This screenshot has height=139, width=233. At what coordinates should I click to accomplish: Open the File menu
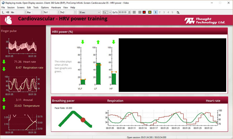[3, 8]
